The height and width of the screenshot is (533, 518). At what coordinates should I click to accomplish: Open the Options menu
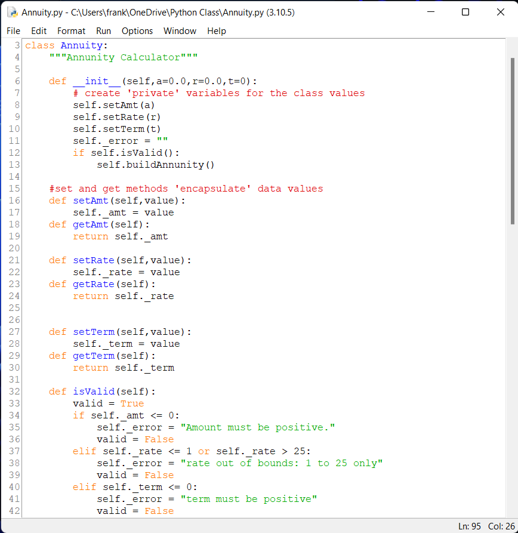click(137, 31)
